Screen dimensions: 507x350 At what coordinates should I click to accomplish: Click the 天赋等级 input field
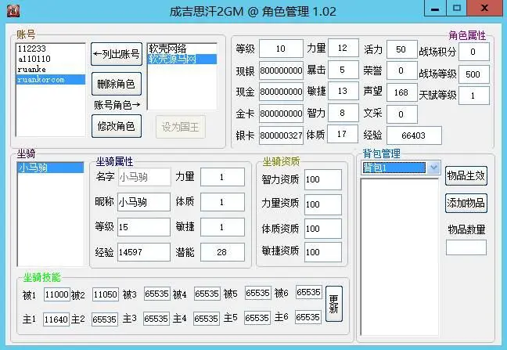473,96
